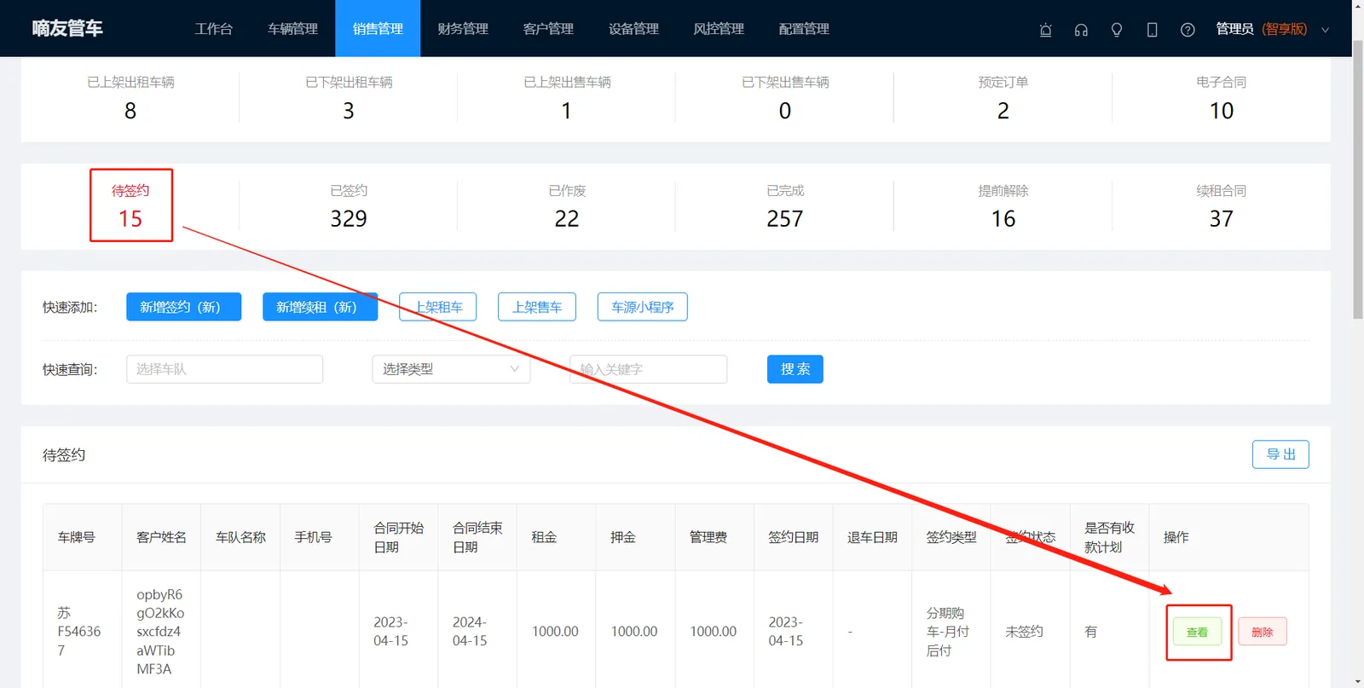
Task: Open the question mark help icon
Action: pos(1188,30)
